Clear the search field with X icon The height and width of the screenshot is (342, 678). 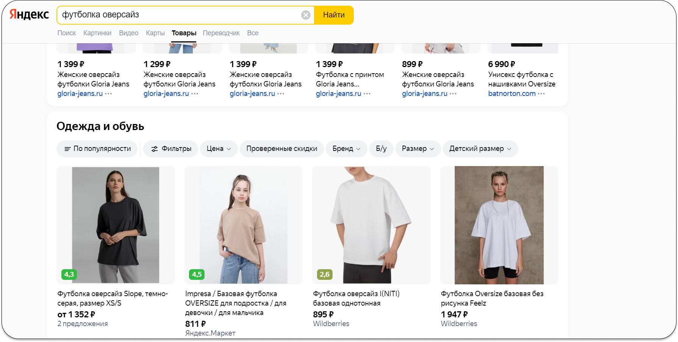point(306,15)
